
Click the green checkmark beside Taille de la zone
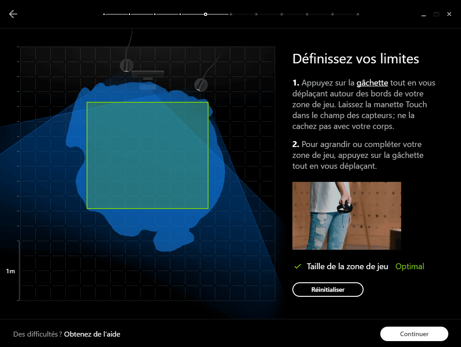tap(297, 266)
